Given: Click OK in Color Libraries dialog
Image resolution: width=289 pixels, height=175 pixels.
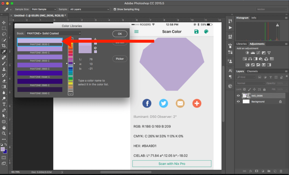Looking at the screenshot, I should pyautogui.click(x=120, y=34).
